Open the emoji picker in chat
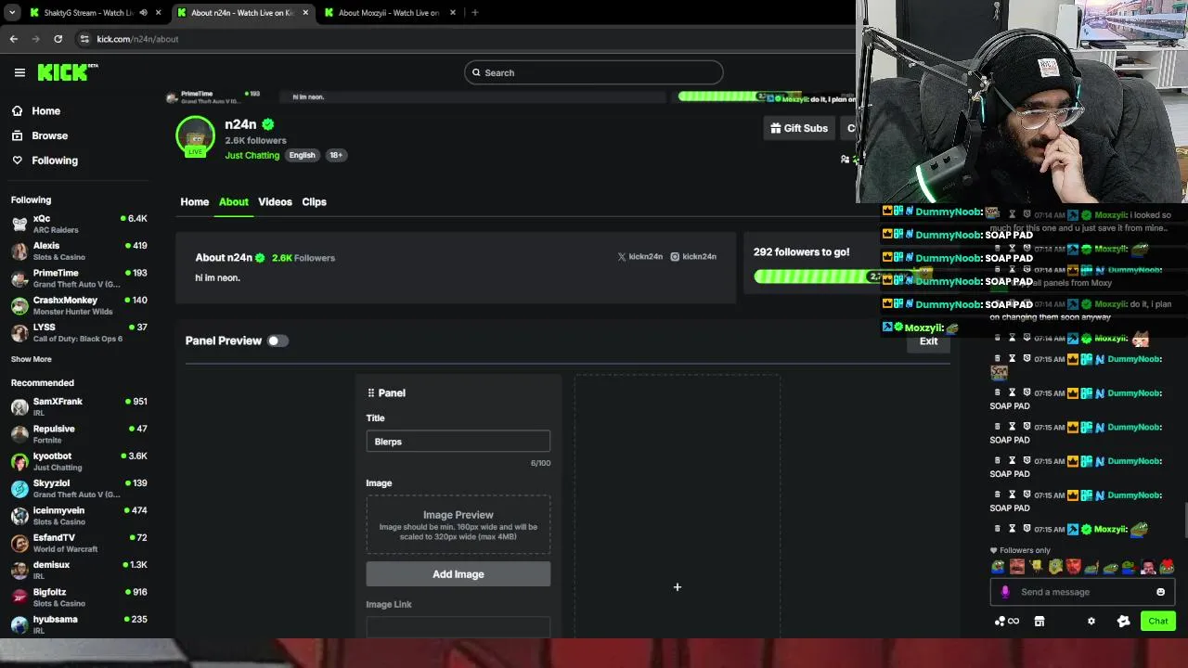 click(1160, 592)
